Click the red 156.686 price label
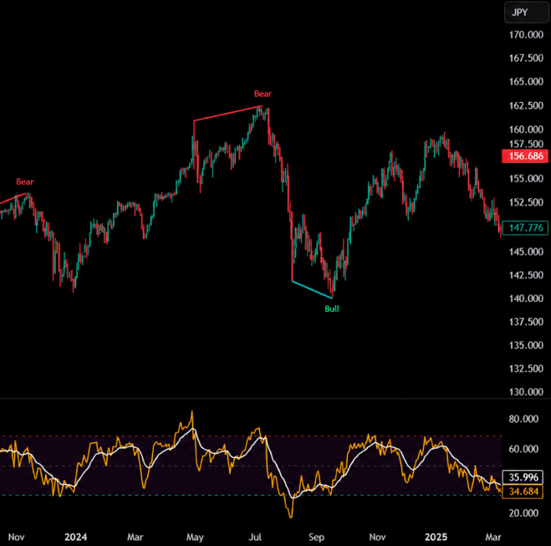This screenshot has height=546, width=551. pyautogui.click(x=525, y=156)
